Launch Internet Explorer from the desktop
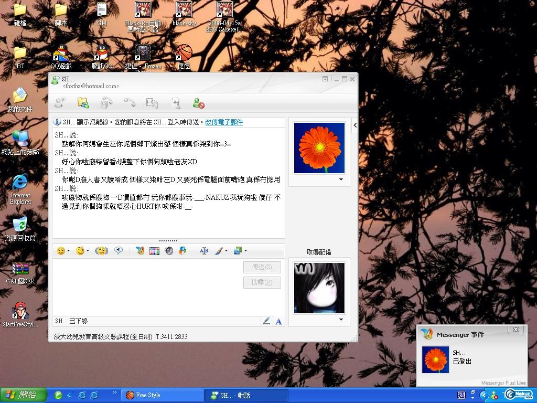537x403 pixels. [x=20, y=189]
